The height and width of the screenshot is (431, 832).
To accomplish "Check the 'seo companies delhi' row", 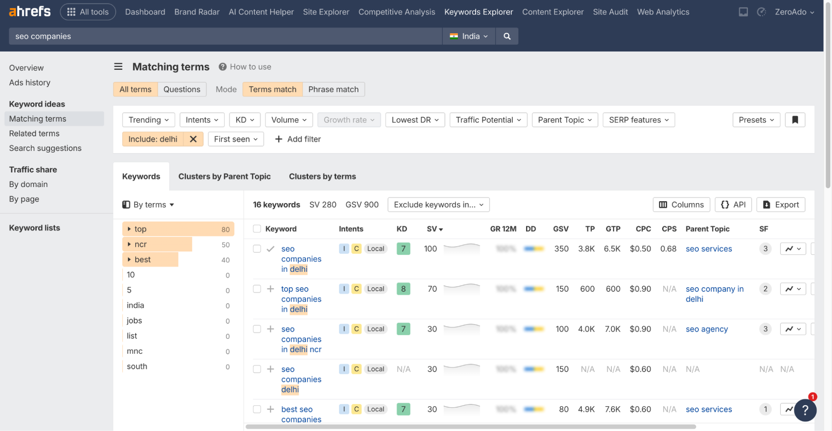I will click(x=257, y=369).
